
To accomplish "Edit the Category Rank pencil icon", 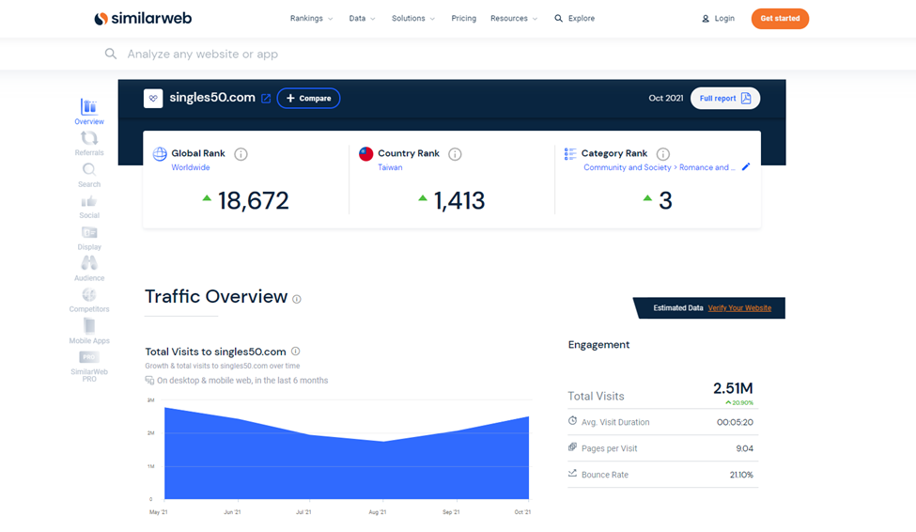I will (746, 167).
